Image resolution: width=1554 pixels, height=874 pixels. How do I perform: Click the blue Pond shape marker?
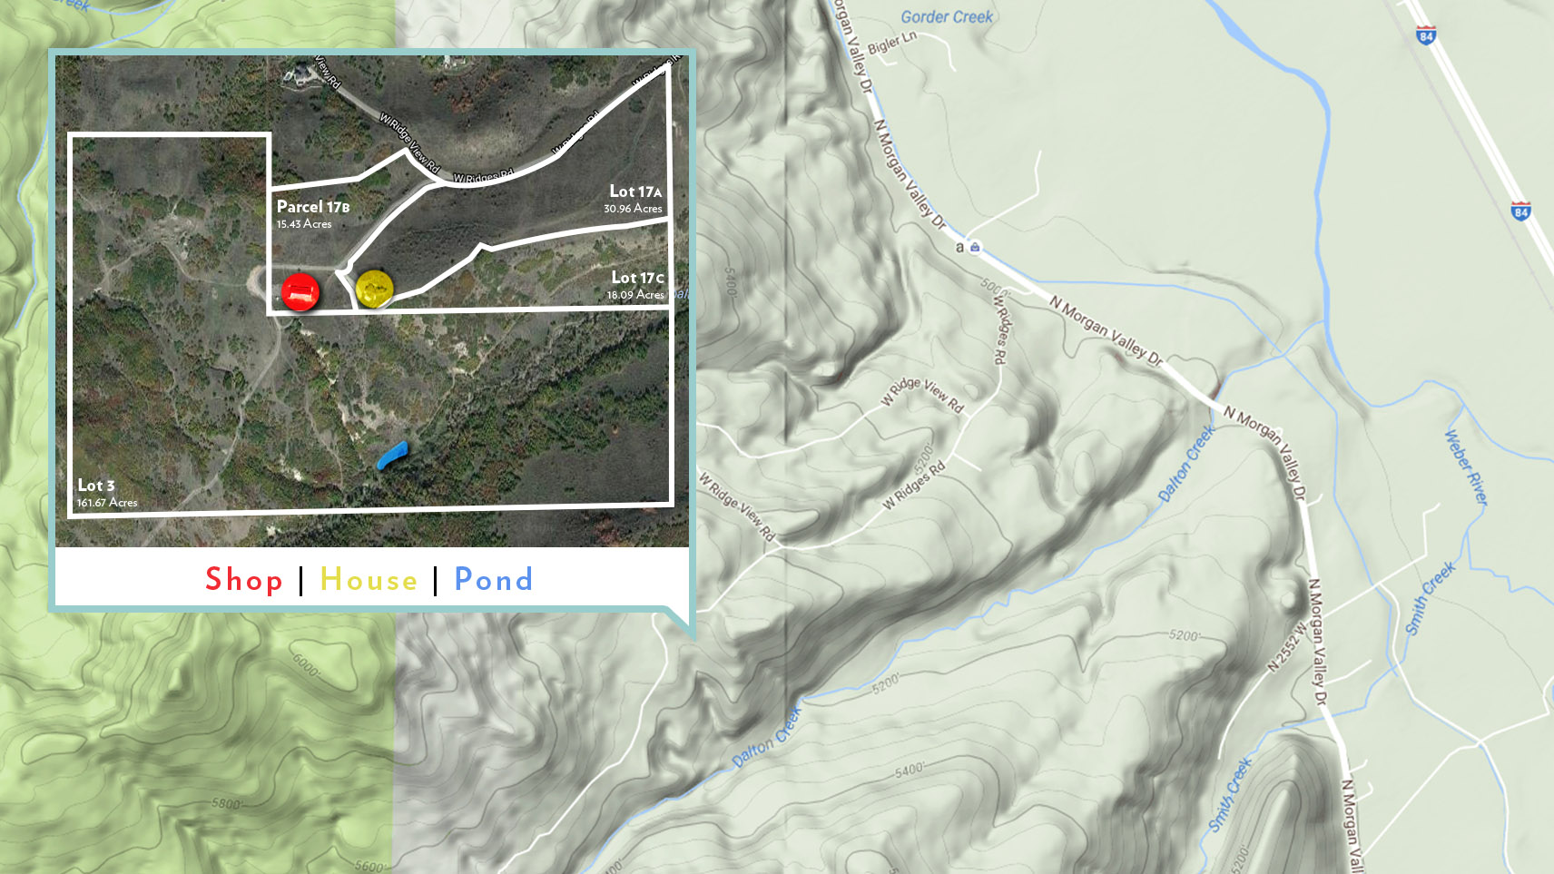pyautogui.click(x=392, y=456)
